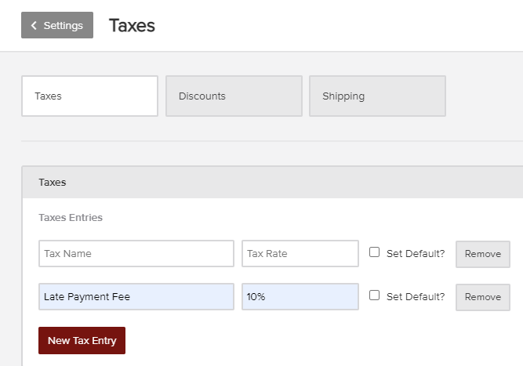Enable Set Default checkbox for Late Payment Fee
Viewport: 523px width, 366px height.
pos(375,295)
